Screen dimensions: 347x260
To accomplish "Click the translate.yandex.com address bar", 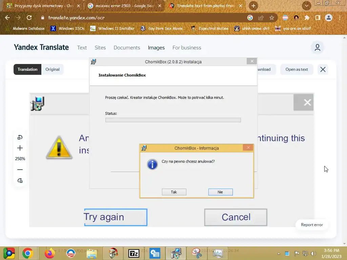I will [x=142, y=18].
